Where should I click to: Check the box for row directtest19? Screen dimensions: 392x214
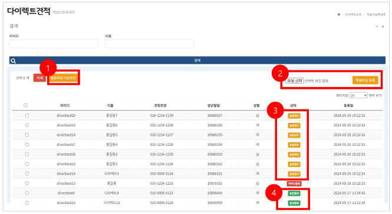(x=27, y=125)
